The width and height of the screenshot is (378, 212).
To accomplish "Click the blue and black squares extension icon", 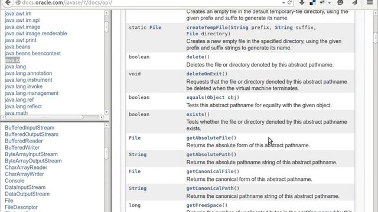I will click(312, 2).
